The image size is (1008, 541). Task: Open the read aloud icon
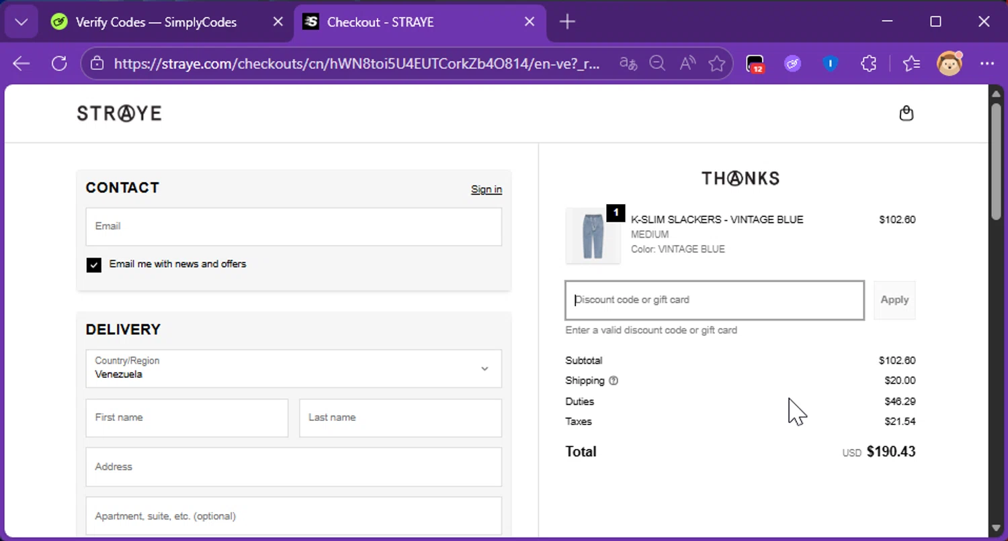click(x=687, y=64)
